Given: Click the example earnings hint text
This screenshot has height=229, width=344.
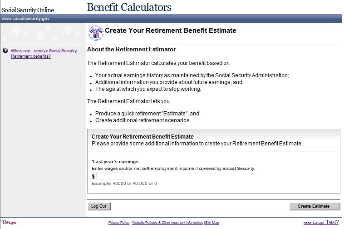Looking at the screenshot, I should pyautogui.click(x=124, y=183).
